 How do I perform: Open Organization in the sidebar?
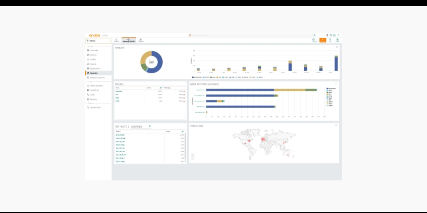98,107
